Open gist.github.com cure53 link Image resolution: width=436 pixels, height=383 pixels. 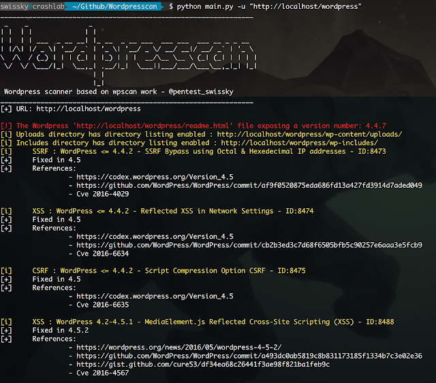[x=203, y=365]
